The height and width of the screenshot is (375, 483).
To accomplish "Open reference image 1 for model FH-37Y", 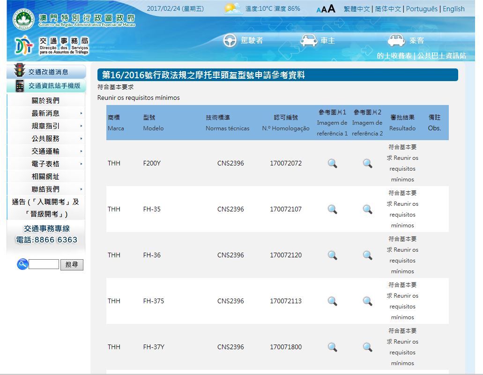I will point(332,347).
